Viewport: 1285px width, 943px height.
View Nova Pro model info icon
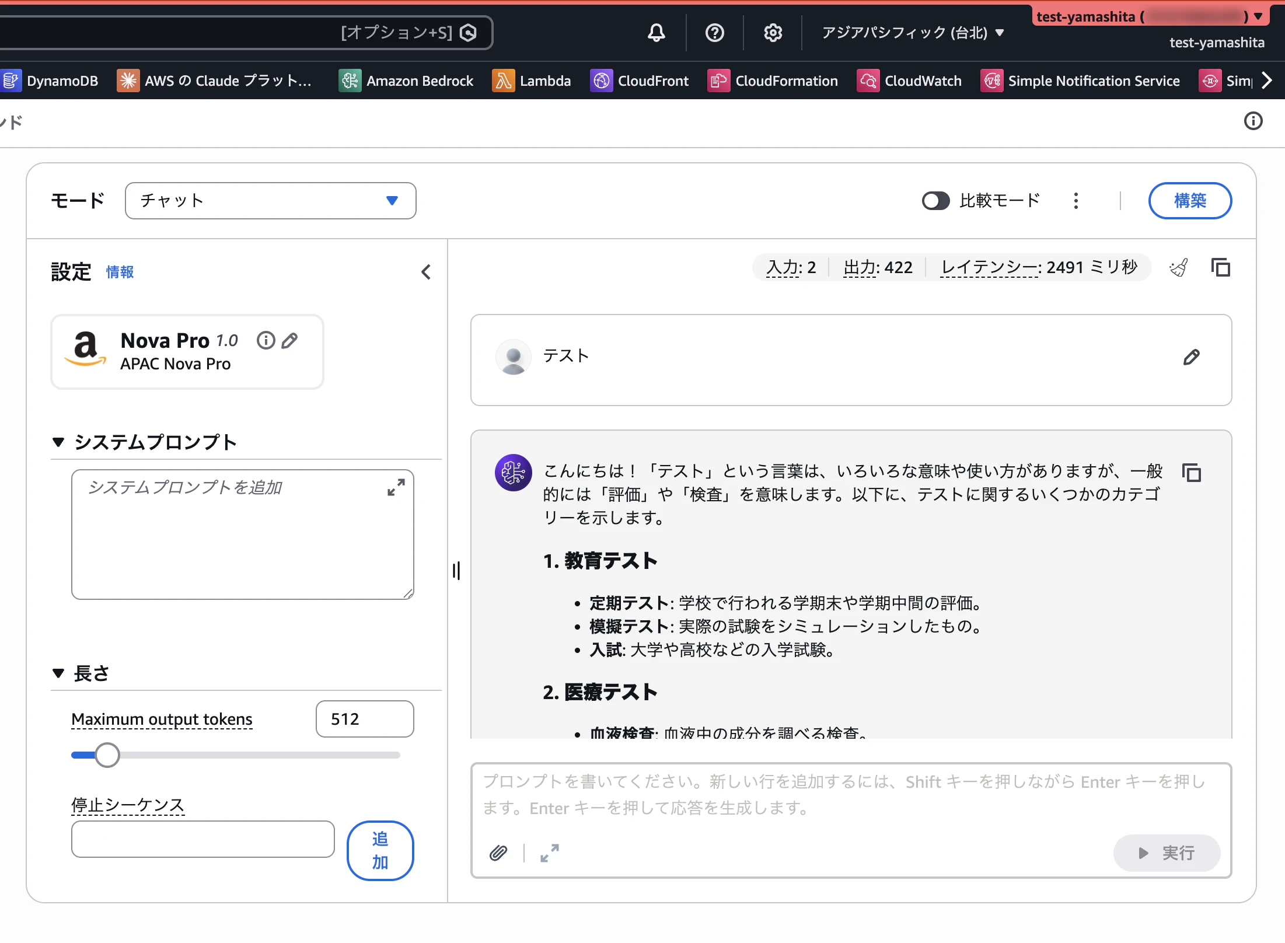266,340
